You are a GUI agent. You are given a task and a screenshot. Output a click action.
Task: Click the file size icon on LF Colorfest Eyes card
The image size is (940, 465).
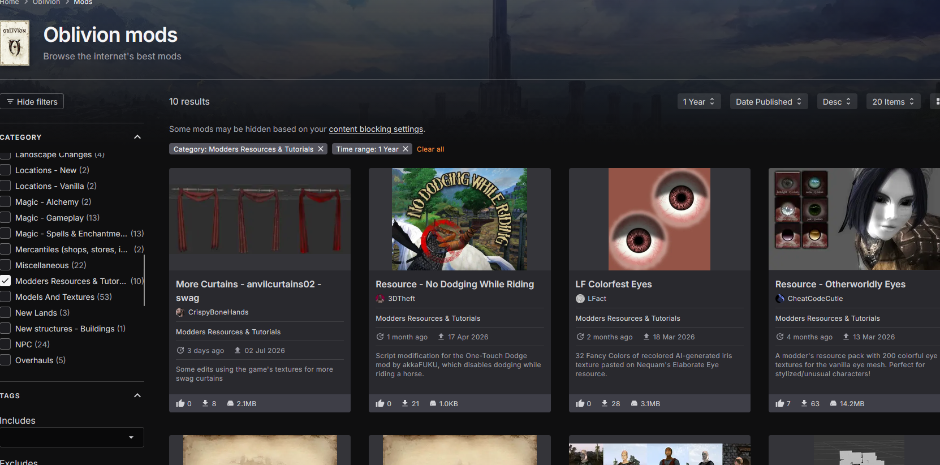tap(634, 403)
